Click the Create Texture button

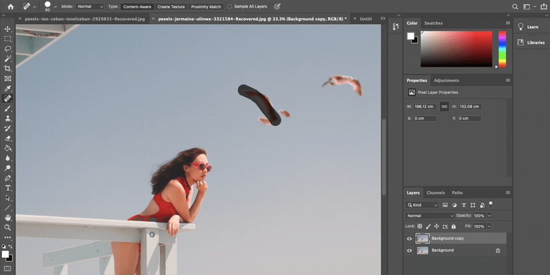(171, 7)
